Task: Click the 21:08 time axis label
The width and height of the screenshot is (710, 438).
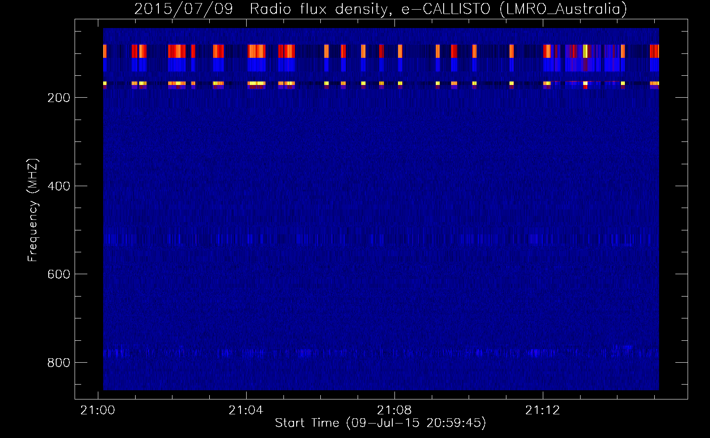Action: click(394, 410)
